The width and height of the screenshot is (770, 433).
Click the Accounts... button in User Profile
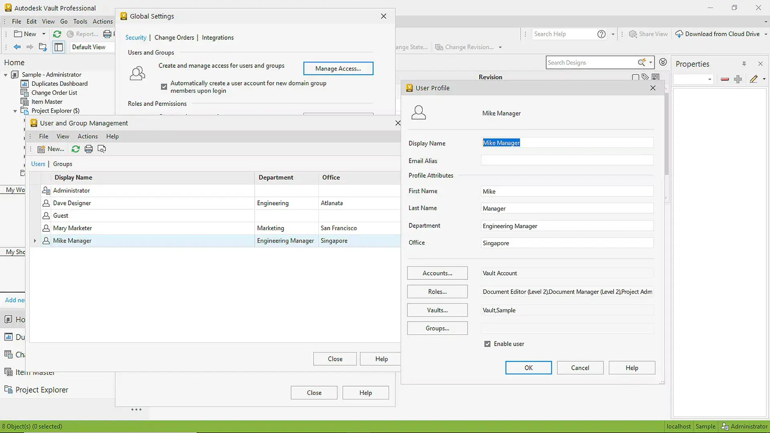point(437,273)
